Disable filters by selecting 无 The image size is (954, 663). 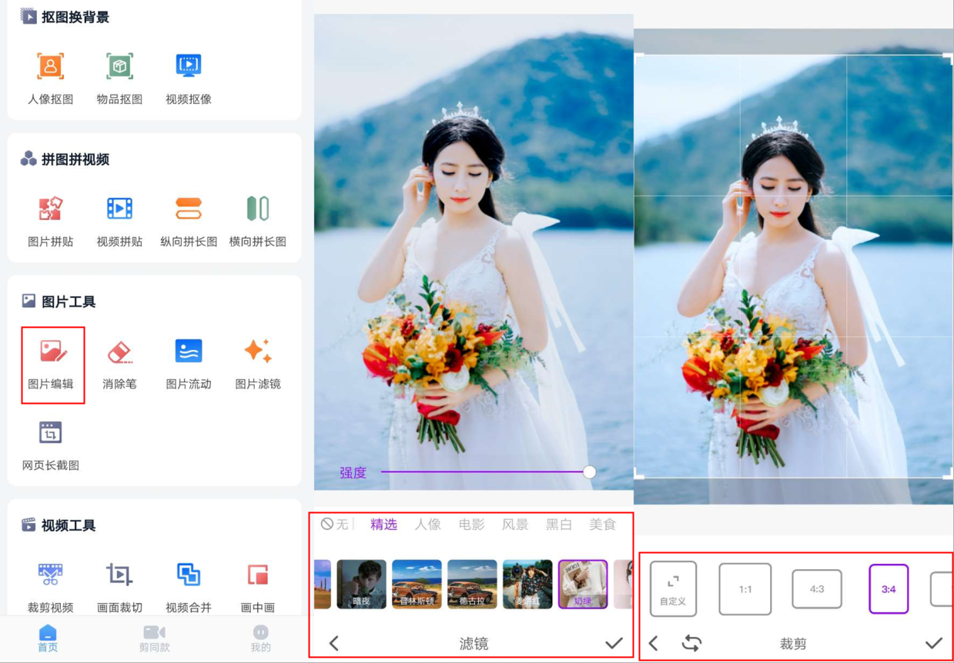(x=335, y=525)
